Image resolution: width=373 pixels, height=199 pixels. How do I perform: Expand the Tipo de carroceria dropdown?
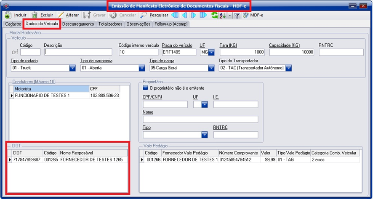[142, 68]
